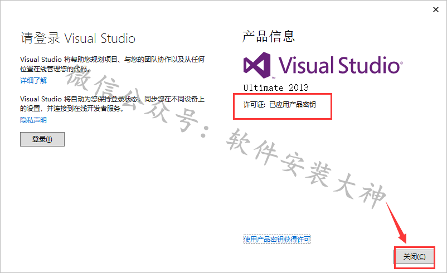447x273 pixels.
Task: Select the Ultimate 2013 edition text
Action: pos(276,87)
